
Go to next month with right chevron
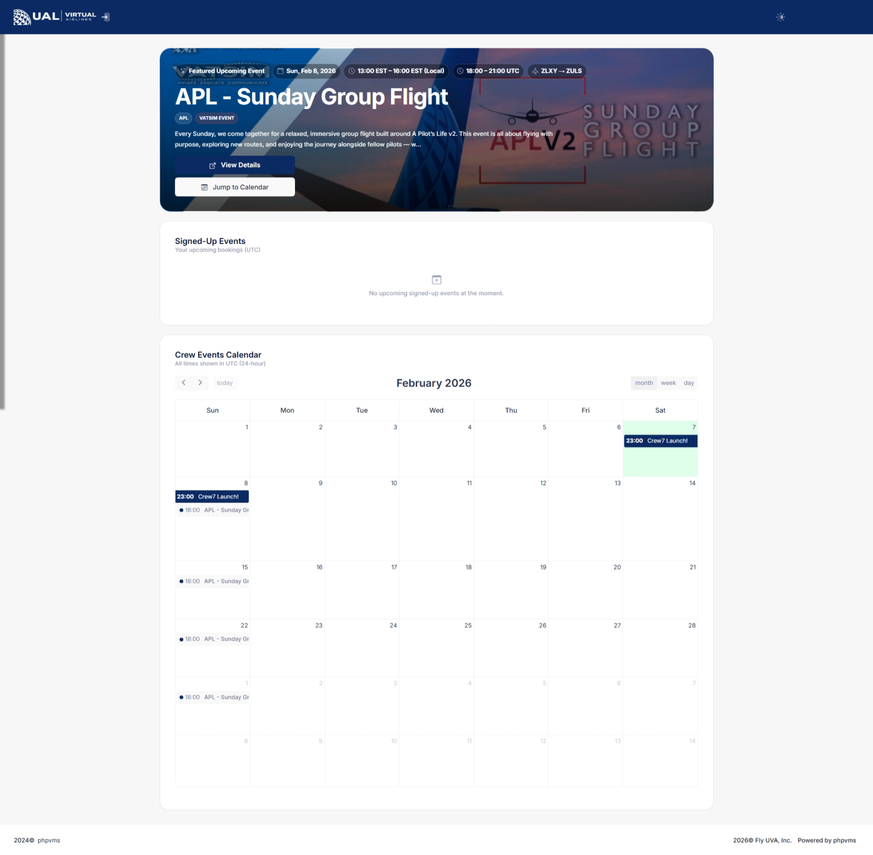200,383
